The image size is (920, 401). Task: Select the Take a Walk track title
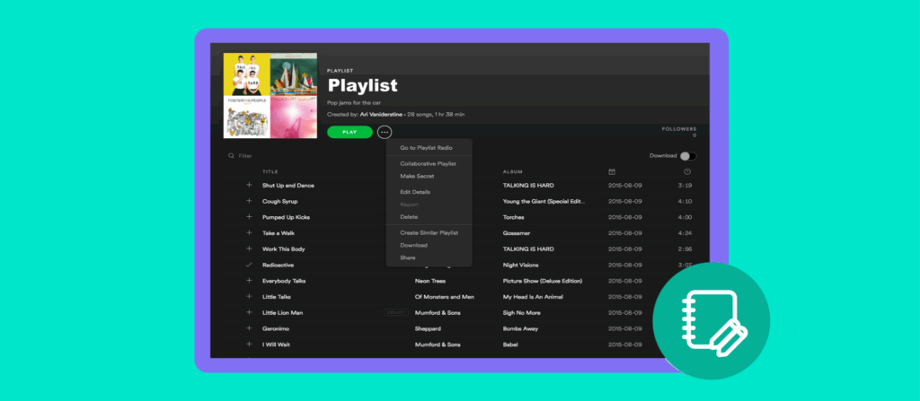coord(279,232)
